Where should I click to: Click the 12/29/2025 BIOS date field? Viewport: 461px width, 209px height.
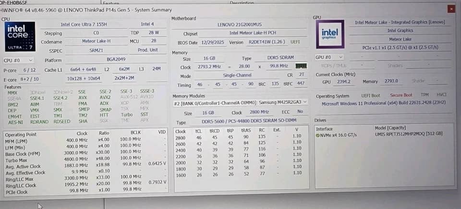(213, 42)
